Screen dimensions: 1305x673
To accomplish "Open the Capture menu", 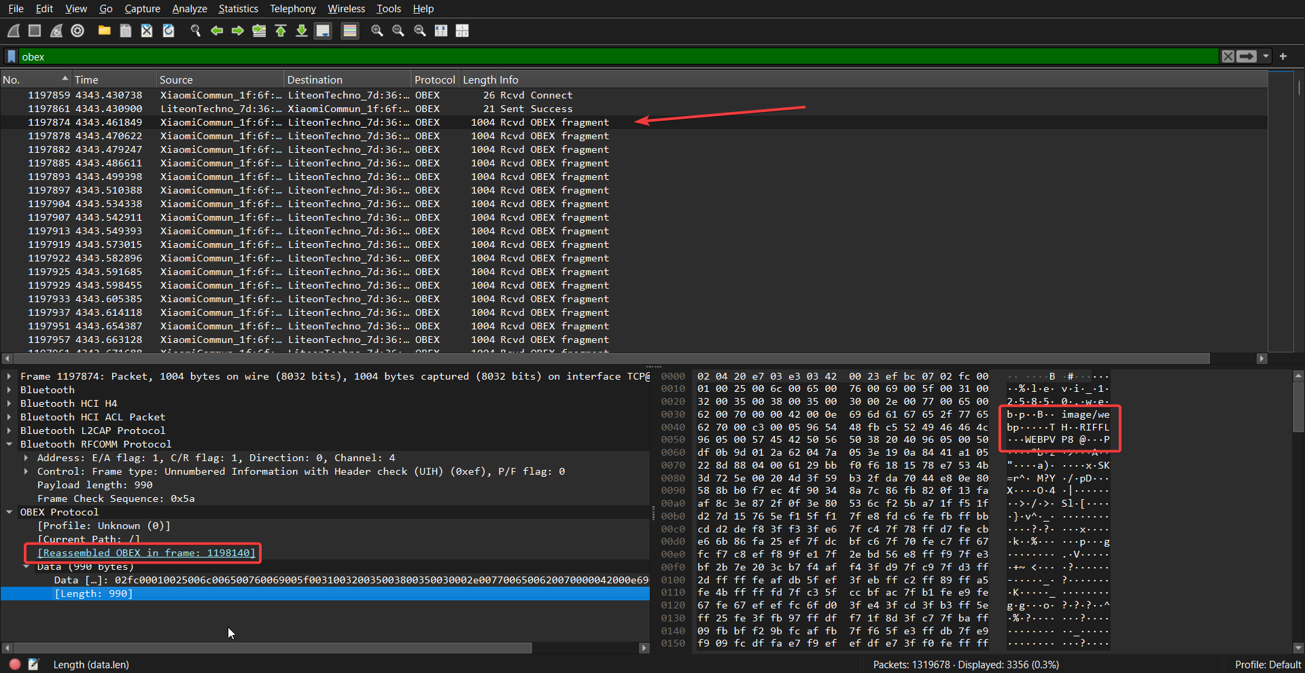I will (142, 9).
